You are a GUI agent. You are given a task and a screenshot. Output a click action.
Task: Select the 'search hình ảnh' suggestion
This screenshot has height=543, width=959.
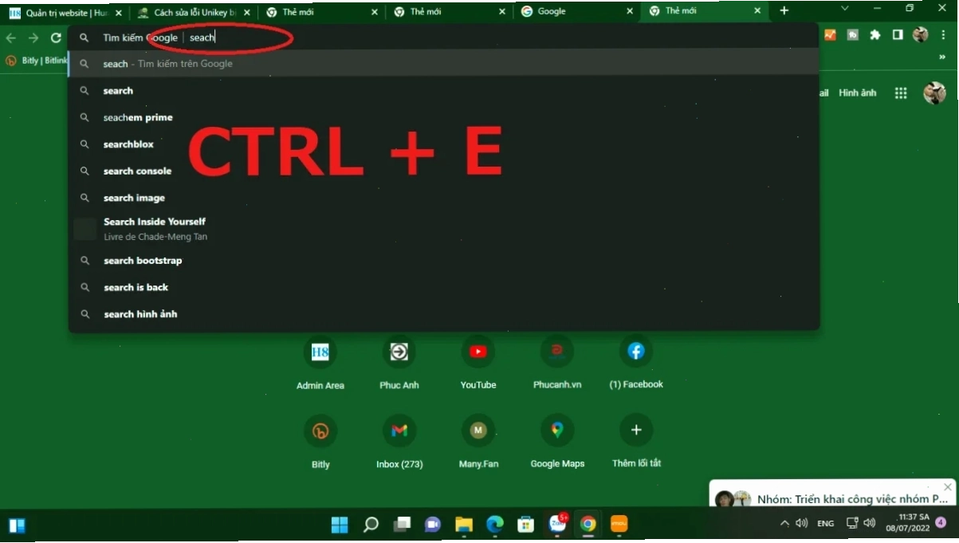(x=444, y=314)
